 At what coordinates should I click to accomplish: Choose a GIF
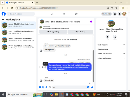(50, 87)
